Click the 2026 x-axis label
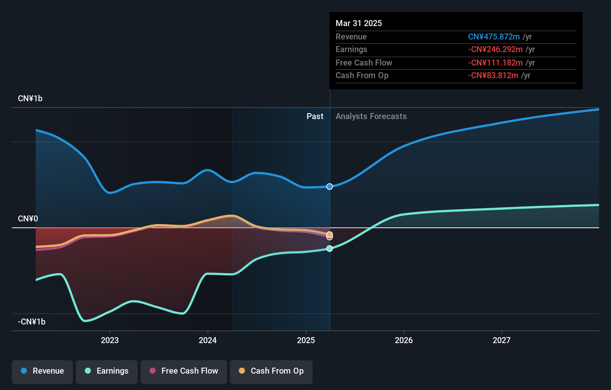 (x=404, y=340)
